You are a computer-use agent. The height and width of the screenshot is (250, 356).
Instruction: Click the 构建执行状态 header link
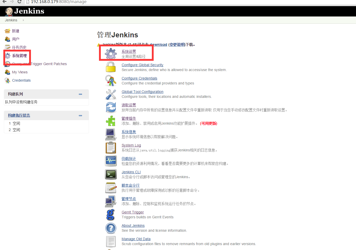pos(19,116)
